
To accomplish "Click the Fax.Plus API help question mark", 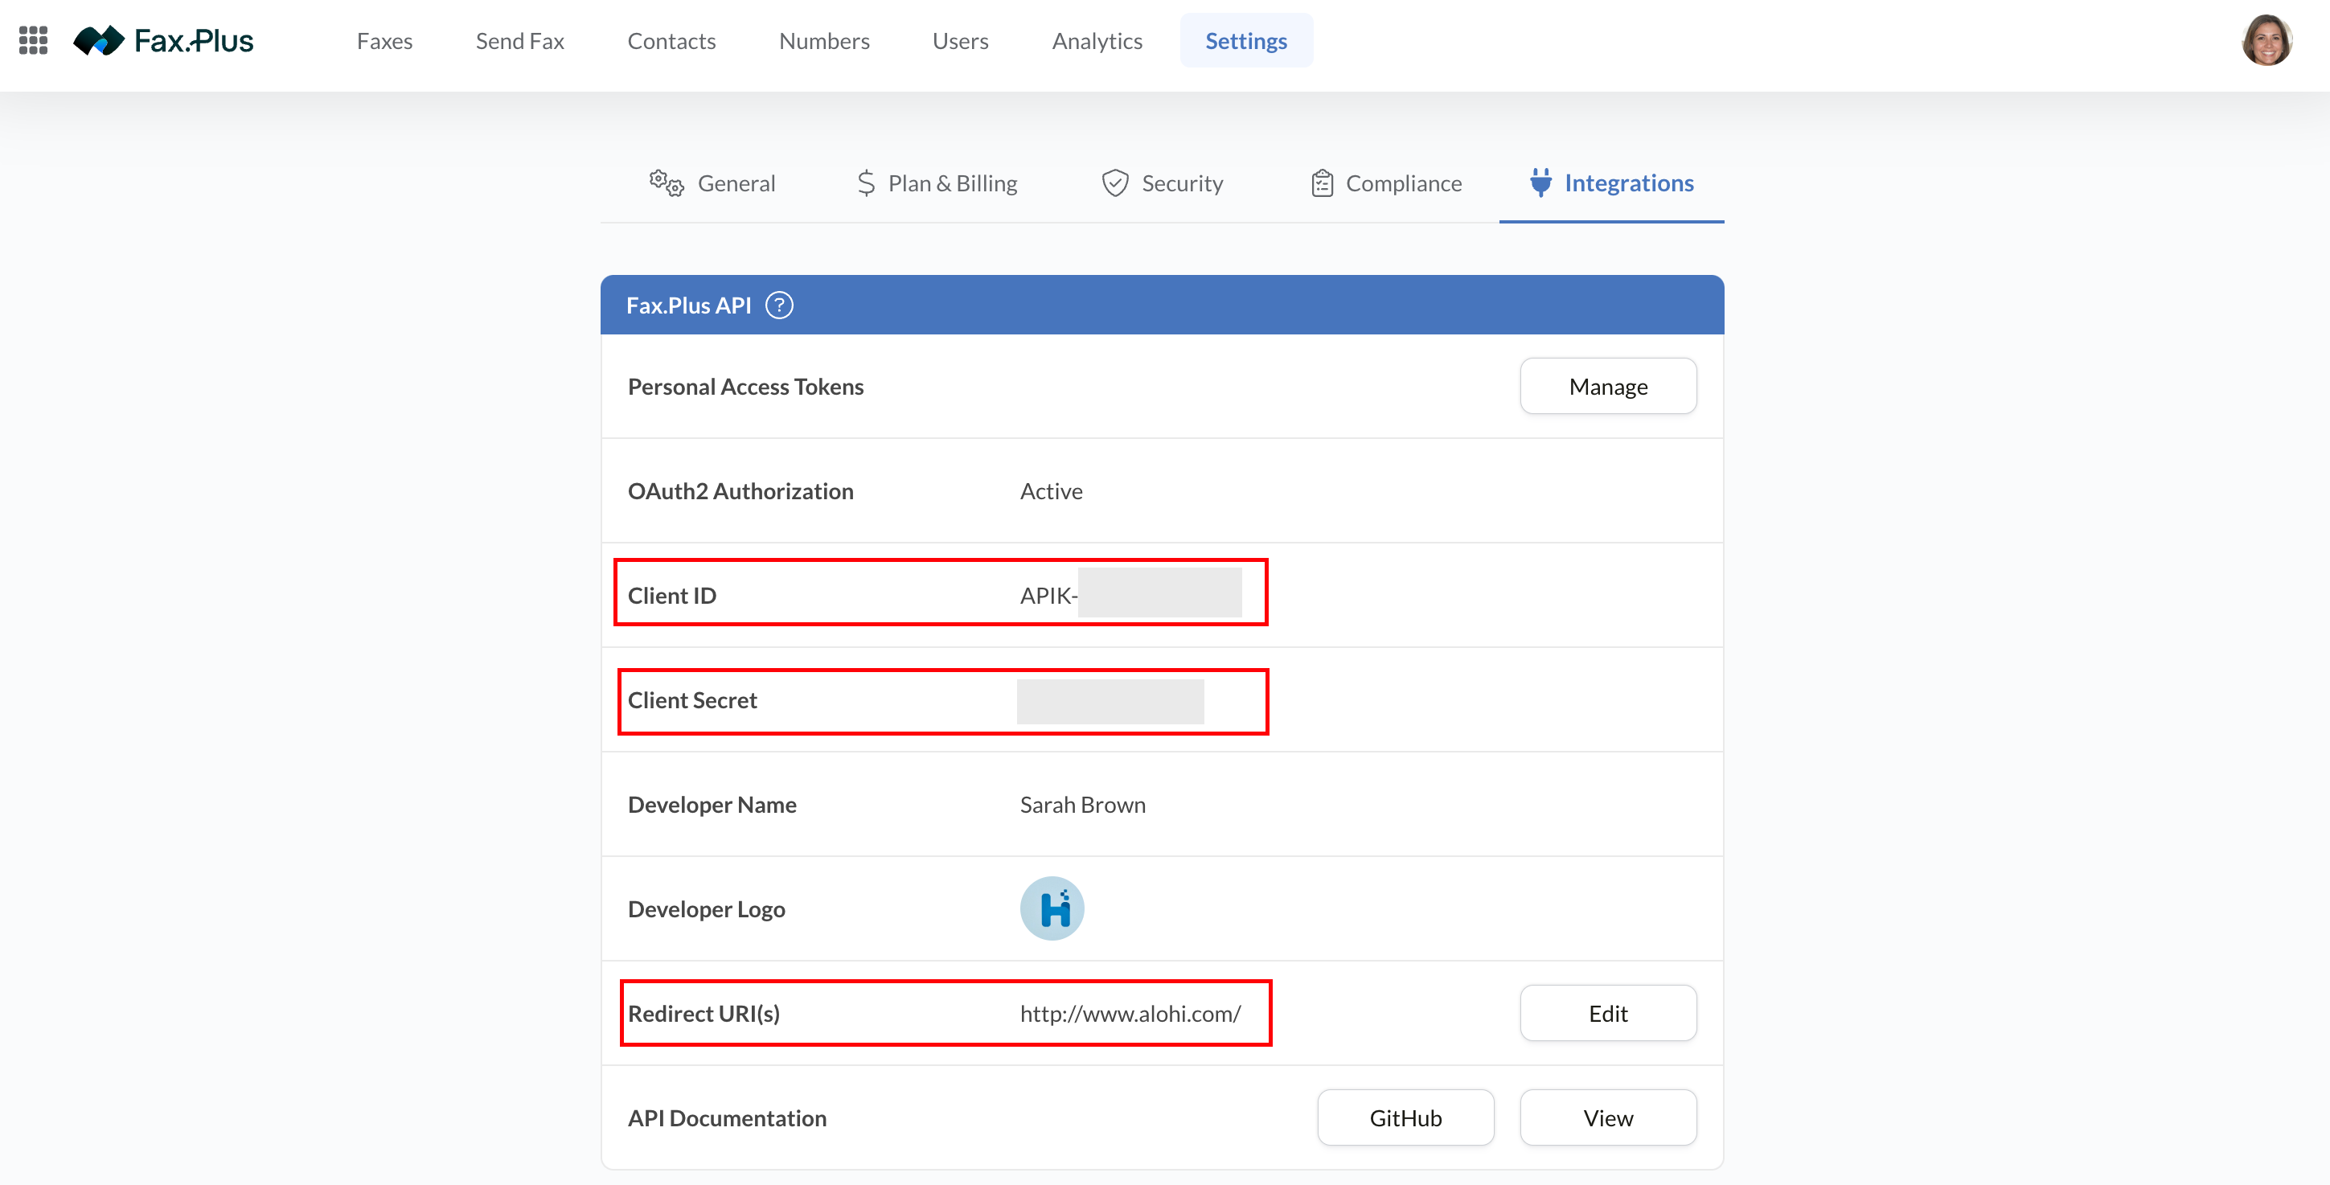I will click(779, 305).
